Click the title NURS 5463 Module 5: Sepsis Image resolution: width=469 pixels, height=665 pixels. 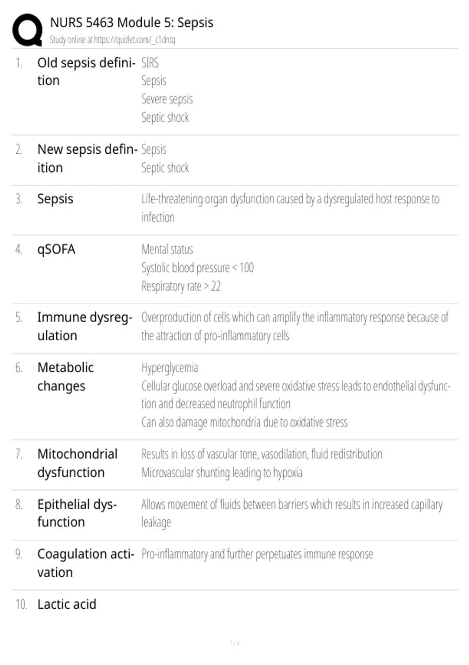(132, 22)
